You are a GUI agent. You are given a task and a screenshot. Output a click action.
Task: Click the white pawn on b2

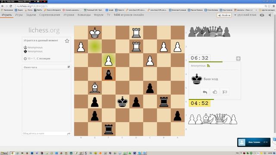click(164, 46)
